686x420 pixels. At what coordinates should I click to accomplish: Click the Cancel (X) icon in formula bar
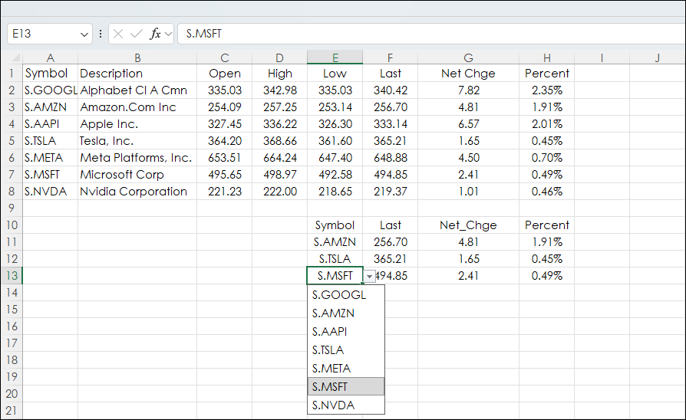117,34
